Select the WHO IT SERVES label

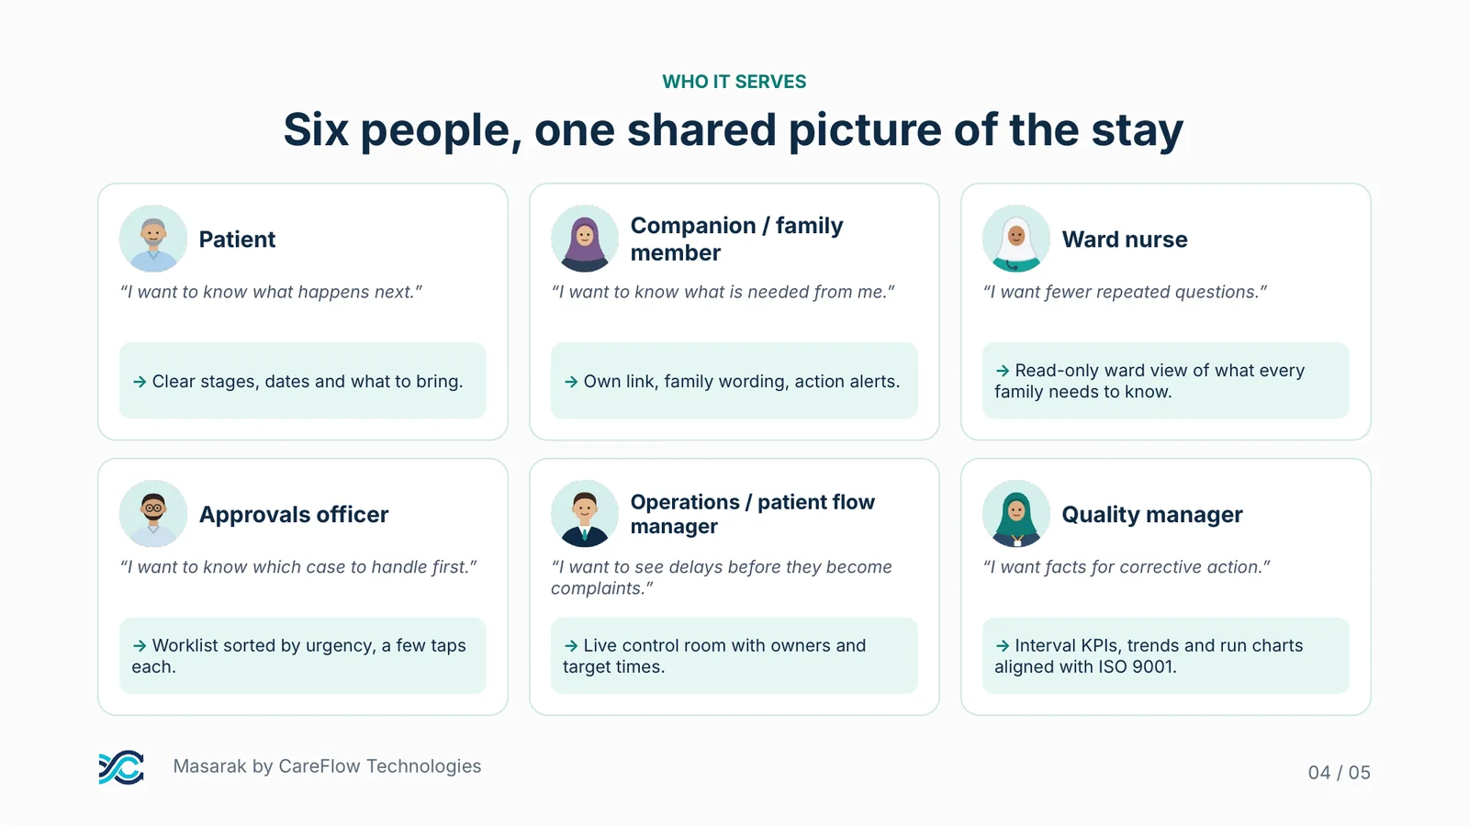coord(734,82)
